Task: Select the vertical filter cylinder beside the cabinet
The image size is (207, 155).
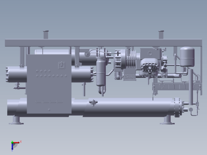Action: 101,72
